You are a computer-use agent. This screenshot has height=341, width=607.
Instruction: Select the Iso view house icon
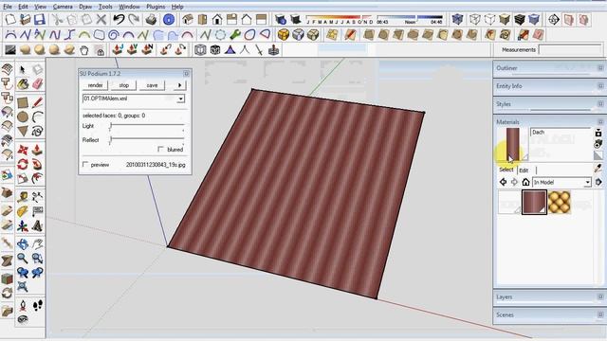188,19
